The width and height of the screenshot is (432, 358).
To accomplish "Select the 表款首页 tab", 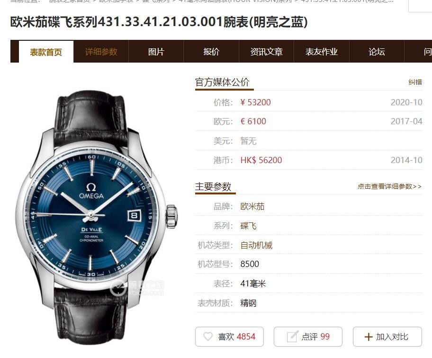I will (46, 52).
